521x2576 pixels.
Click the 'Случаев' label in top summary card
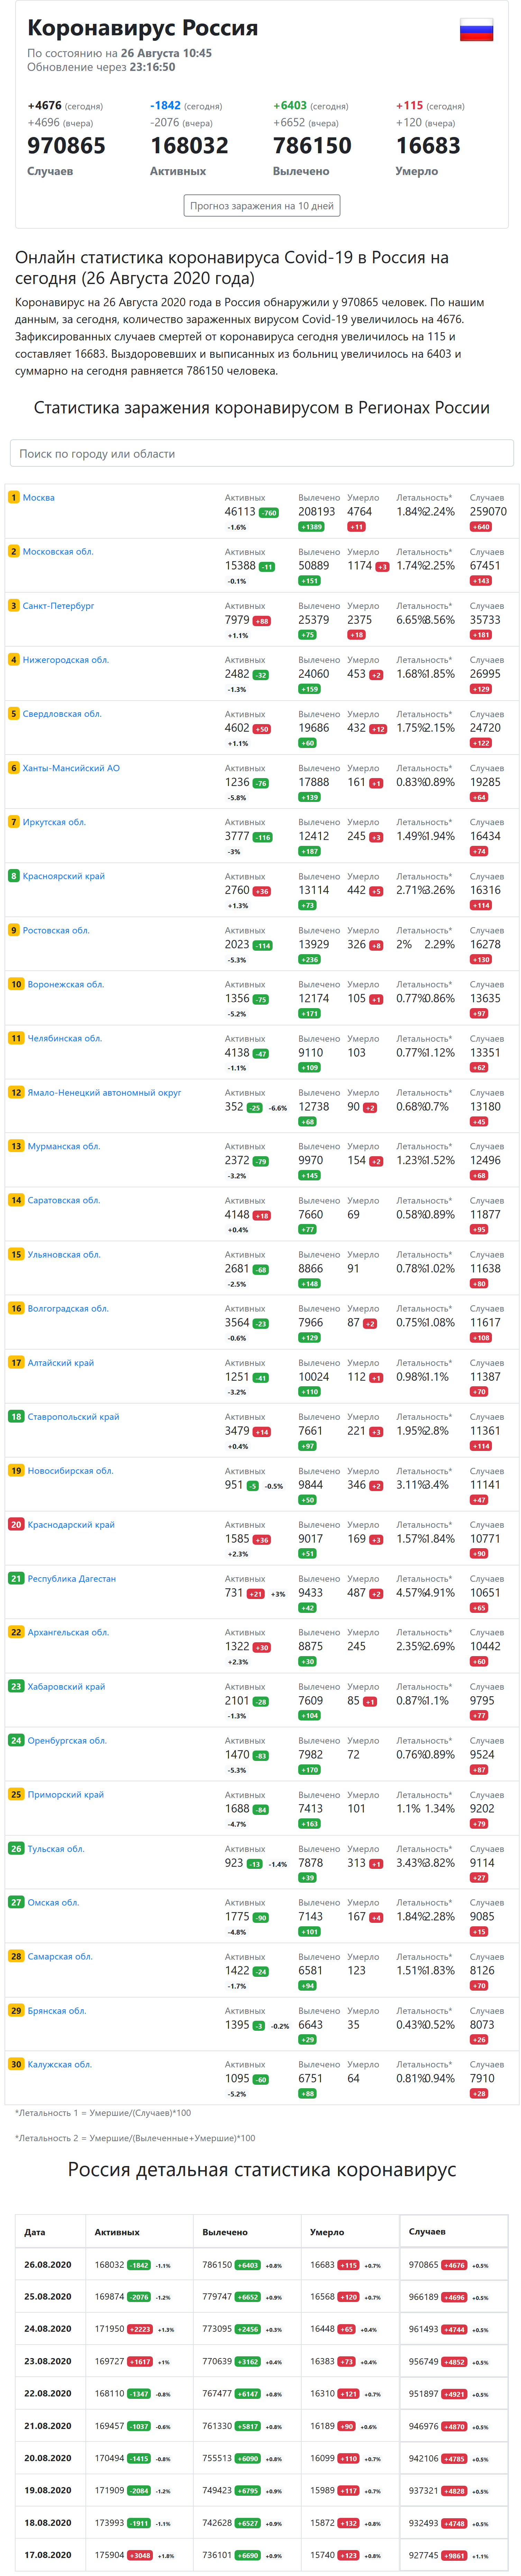[x=50, y=171]
